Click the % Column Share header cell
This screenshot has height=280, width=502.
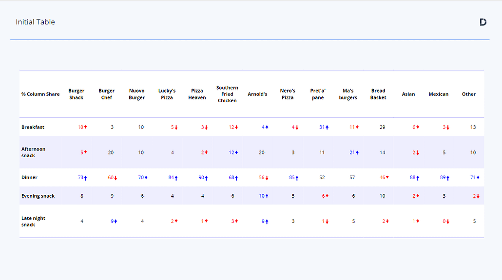click(x=40, y=94)
